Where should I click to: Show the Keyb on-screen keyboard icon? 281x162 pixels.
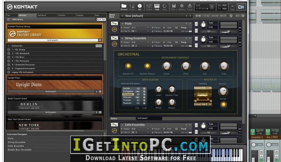[157, 6]
